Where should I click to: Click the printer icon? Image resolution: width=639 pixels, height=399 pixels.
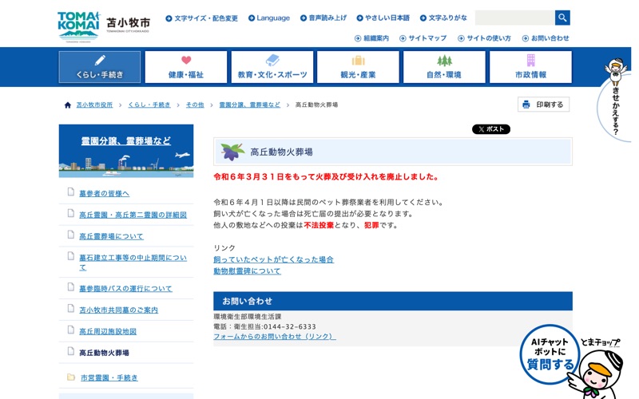(x=526, y=105)
